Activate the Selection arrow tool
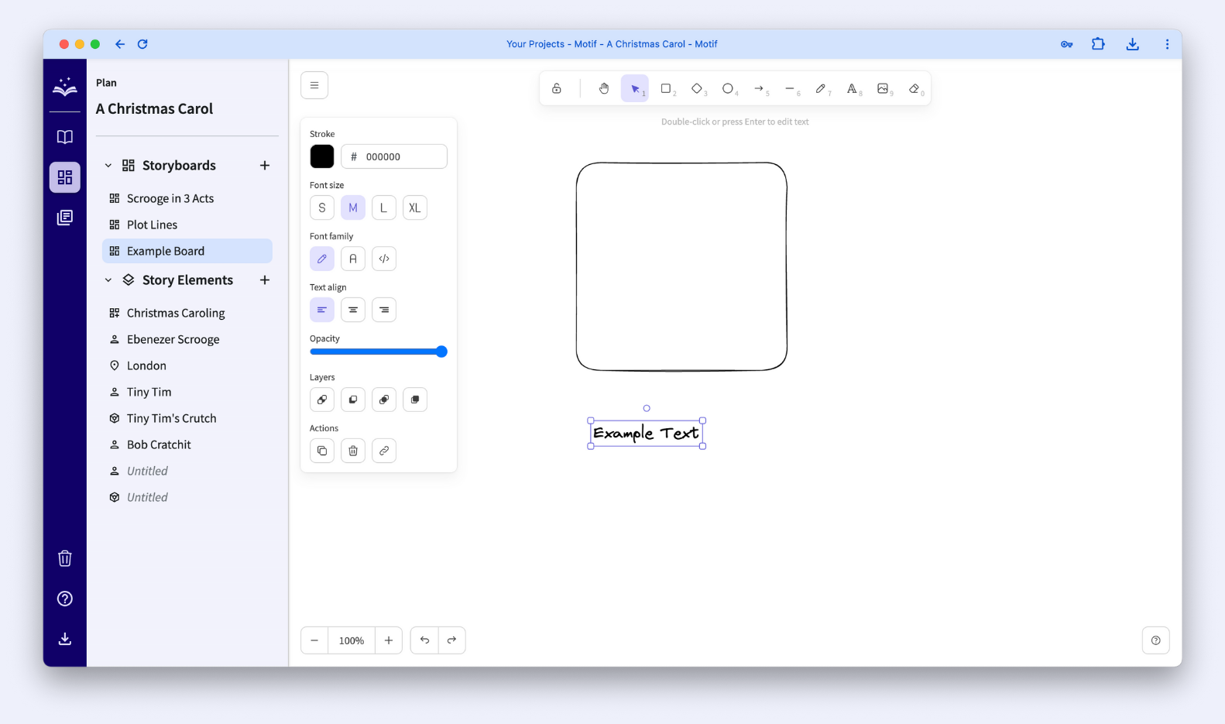1225x724 pixels. tap(635, 89)
